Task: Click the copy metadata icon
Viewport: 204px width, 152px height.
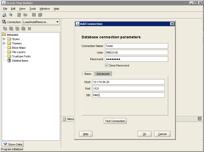Action: pos(11,29)
